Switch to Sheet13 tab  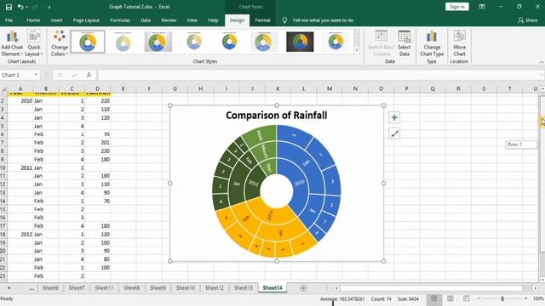pos(244,288)
